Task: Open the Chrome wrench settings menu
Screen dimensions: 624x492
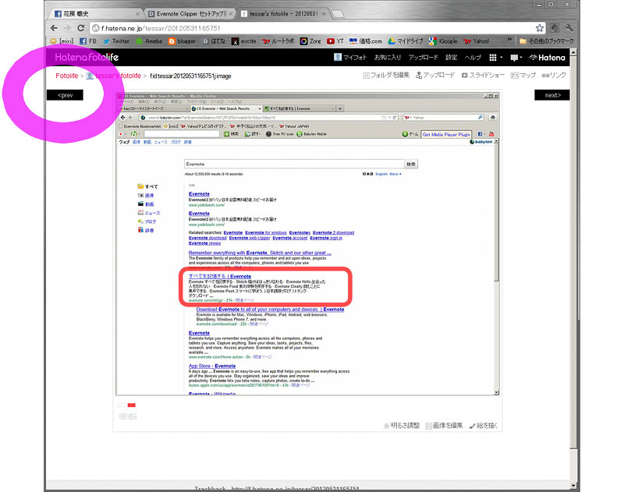Action: (569, 28)
